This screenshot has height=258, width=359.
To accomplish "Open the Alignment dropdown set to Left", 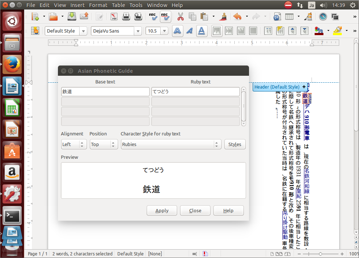I will tap(74, 144).
